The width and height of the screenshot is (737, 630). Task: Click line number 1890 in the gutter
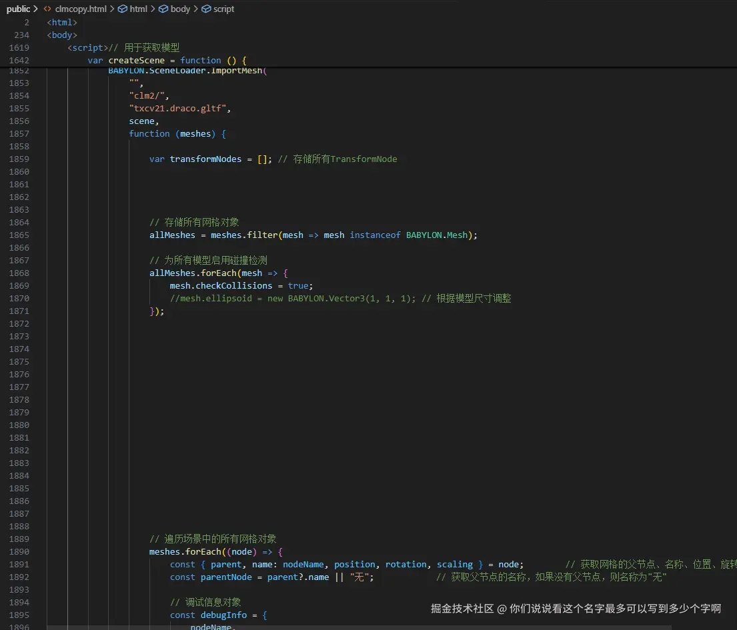pyautogui.click(x=19, y=551)
